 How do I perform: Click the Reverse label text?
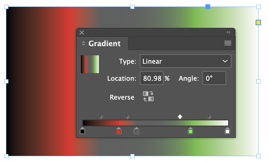(122, 97)
